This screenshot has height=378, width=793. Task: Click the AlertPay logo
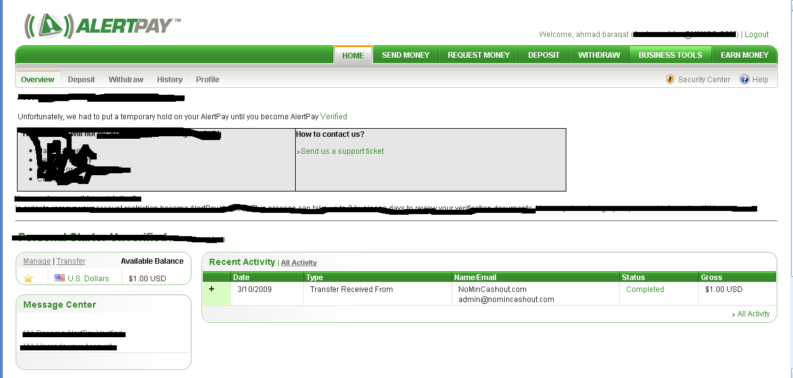[x=102, y=26]
